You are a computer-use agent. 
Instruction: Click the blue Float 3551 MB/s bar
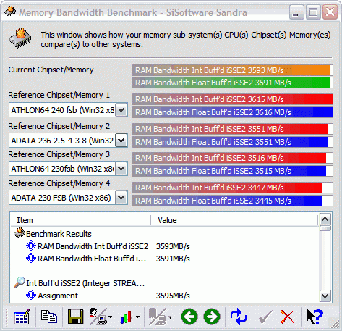coord(233,142)
